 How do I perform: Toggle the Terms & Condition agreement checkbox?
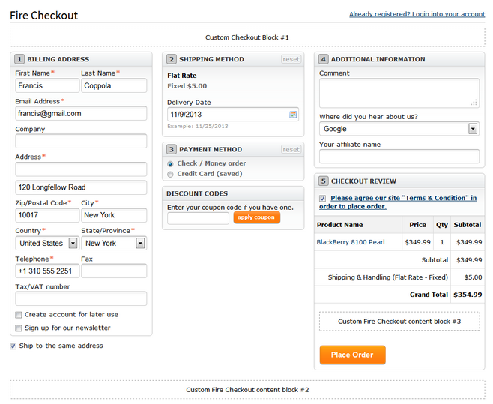[323, 198]
